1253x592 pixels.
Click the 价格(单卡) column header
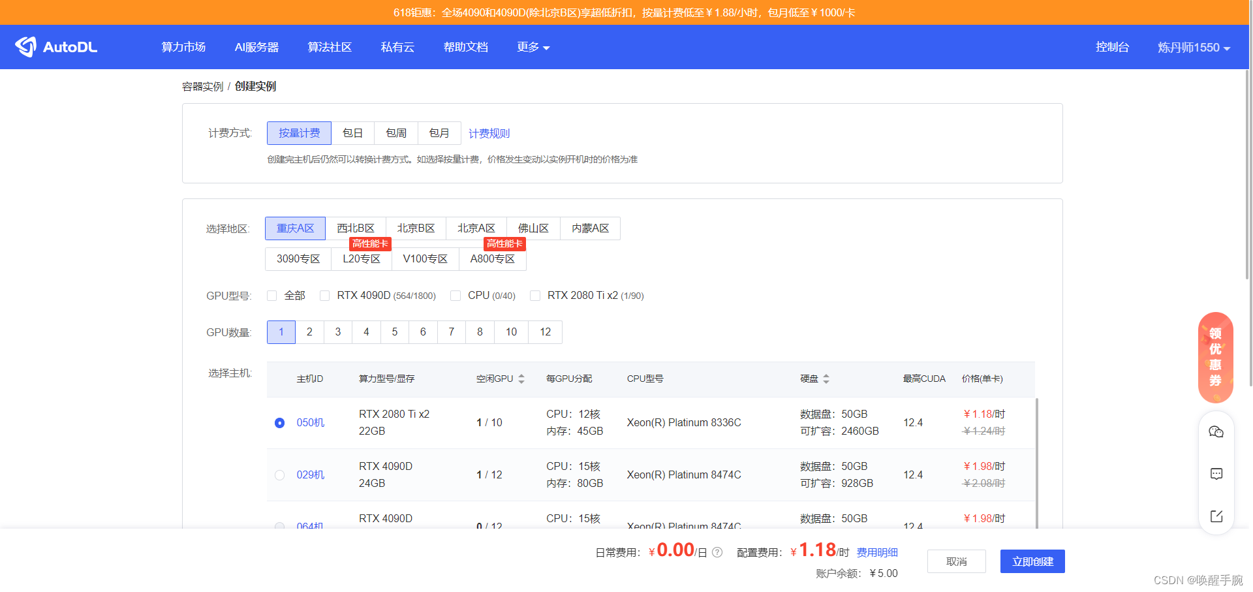click(982, 379)
